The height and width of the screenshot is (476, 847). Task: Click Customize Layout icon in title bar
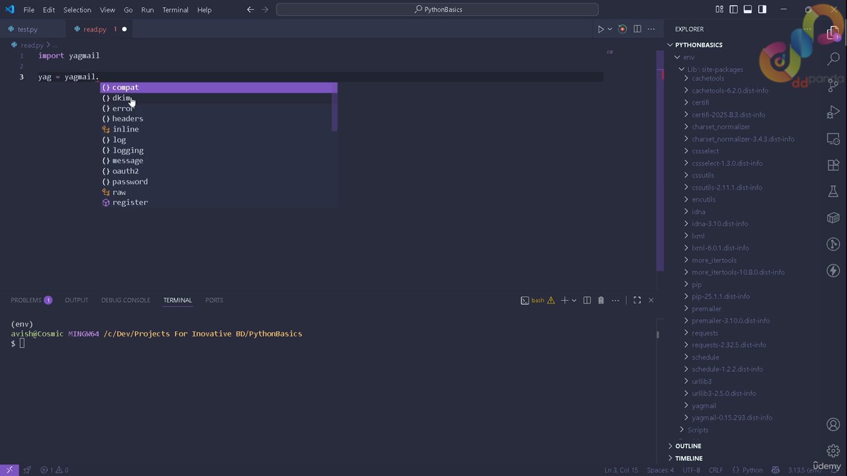[x=719, y=9]
